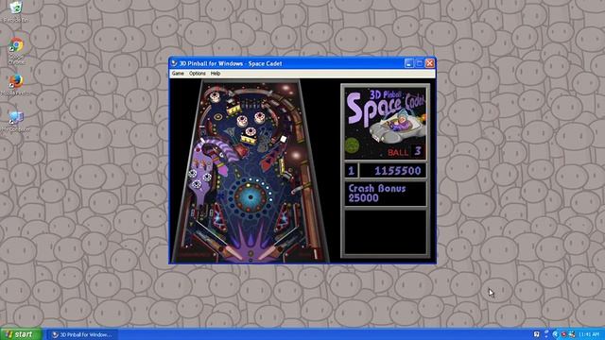Open the Recycle Bin desktop icon
Screen dimensions: 605x340
click(x=15, y=11)
